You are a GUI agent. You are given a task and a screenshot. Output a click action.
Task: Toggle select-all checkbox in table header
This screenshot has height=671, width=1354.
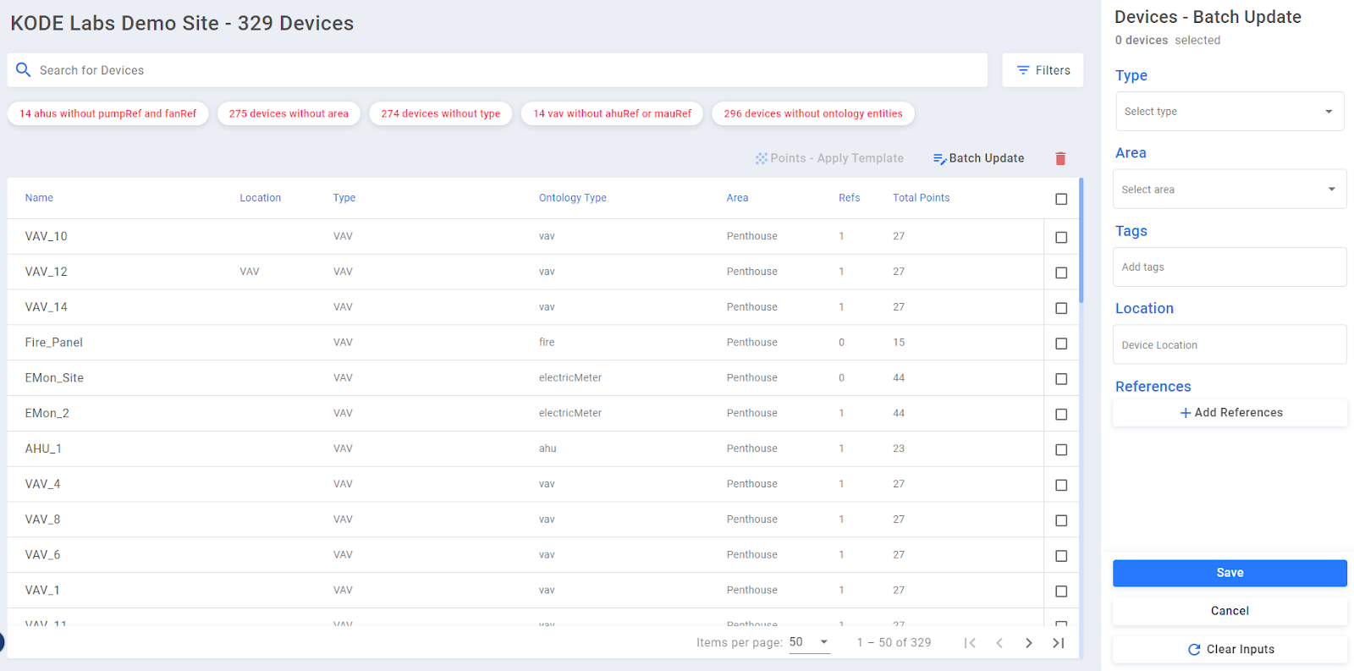[x=1061, y=199]
